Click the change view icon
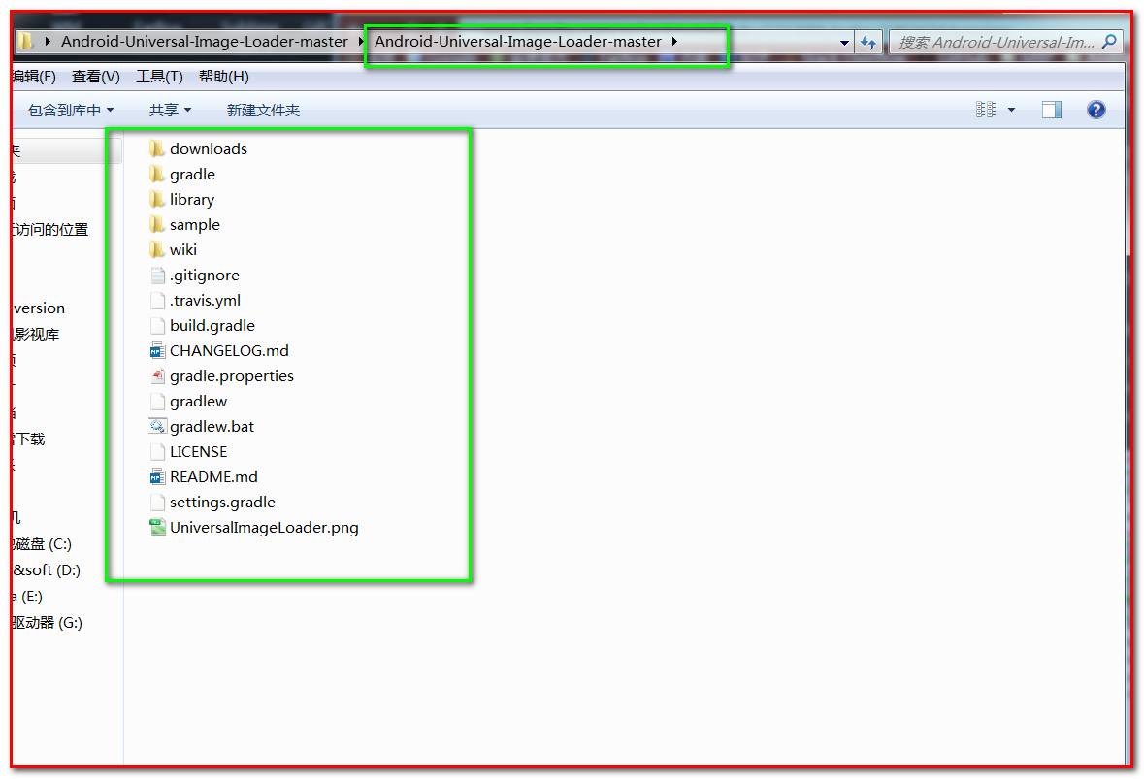The width and height of the screenshot is (1144, 779). tap(986, 111)
